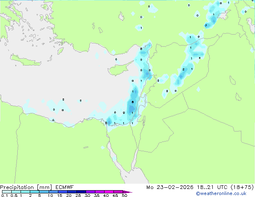Image resolution: width=255 pixels, height=197 pixels.
Task: Click the 20–25 mm legend color swatch
Action: coord(72,192)
